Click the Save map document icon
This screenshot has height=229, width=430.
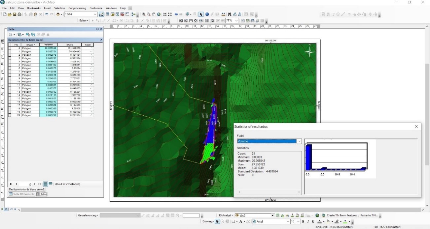click(x=15, y=14)
